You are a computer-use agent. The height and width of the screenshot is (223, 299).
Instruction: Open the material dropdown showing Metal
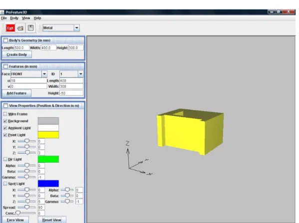pos(61,28)
